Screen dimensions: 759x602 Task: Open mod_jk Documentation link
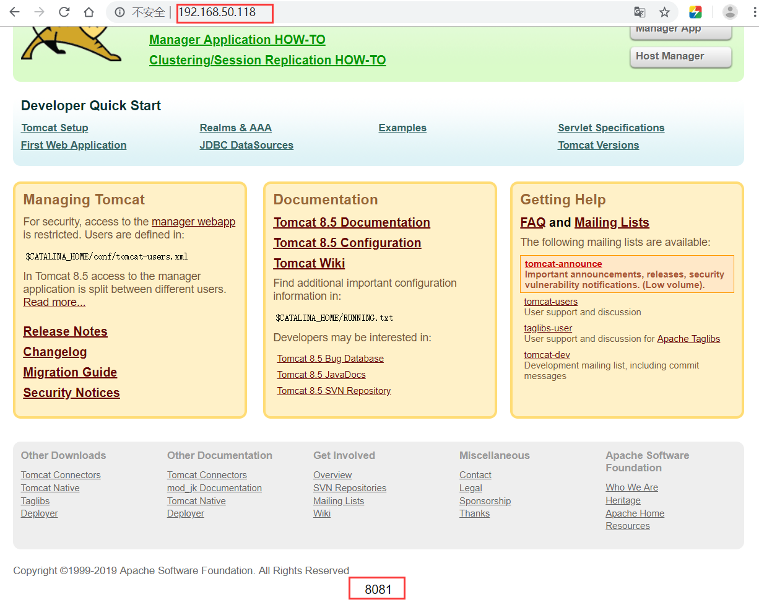tap(214, 488)
